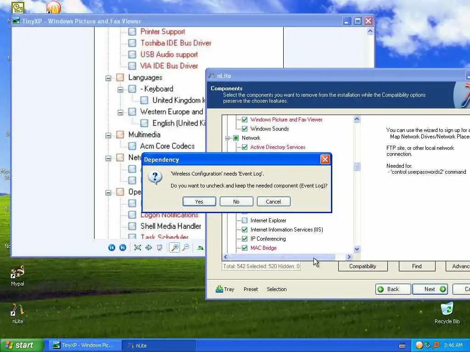This screenshot has width=470, height=352.
Task: Click the orange globe system tray icon
Action: pyautogui.click(x=419, y=346)
